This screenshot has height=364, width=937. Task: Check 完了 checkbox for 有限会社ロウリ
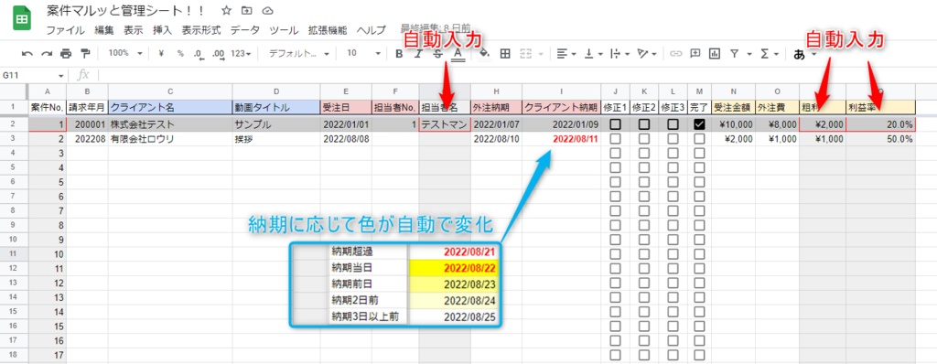point(699,139)
